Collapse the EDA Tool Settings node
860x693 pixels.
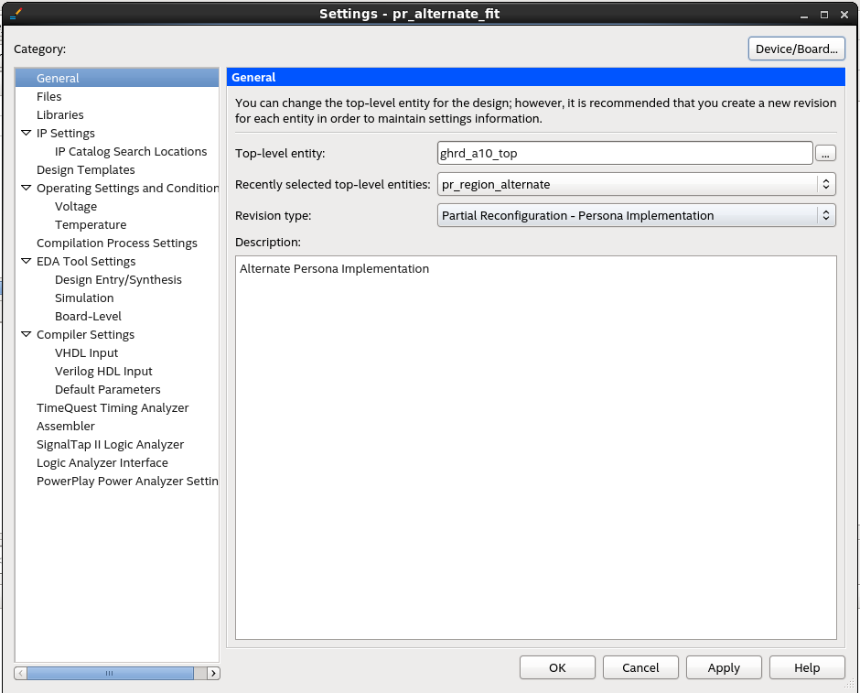27,262
